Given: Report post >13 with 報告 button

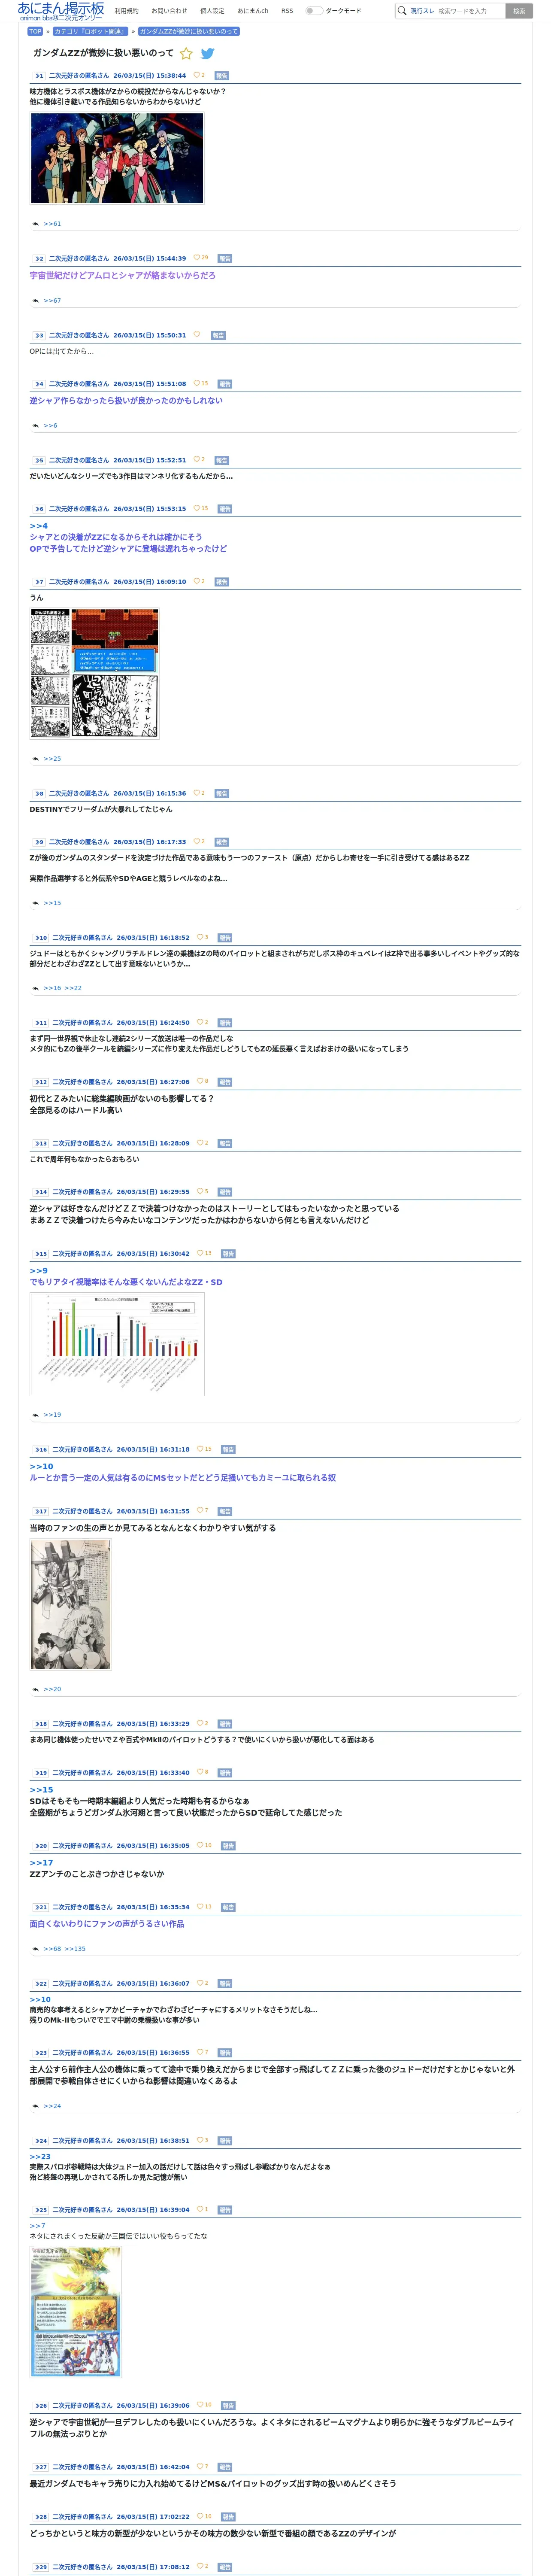Looking at the screenshot, I should pos(225,1143).
